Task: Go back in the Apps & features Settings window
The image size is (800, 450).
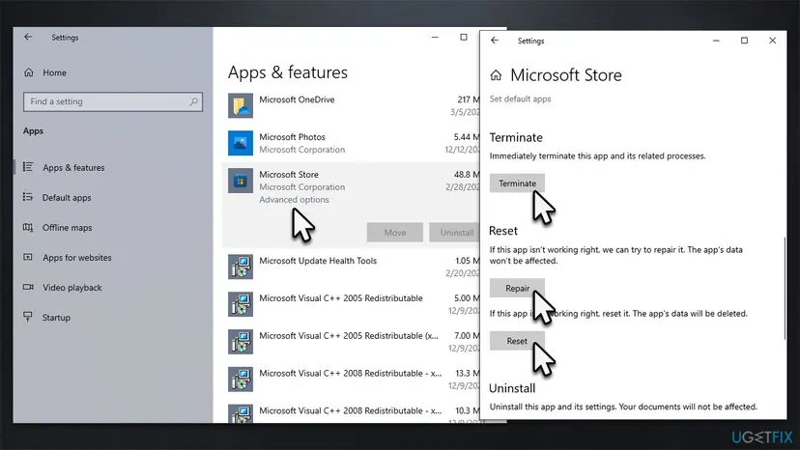Action: (28, 38)
